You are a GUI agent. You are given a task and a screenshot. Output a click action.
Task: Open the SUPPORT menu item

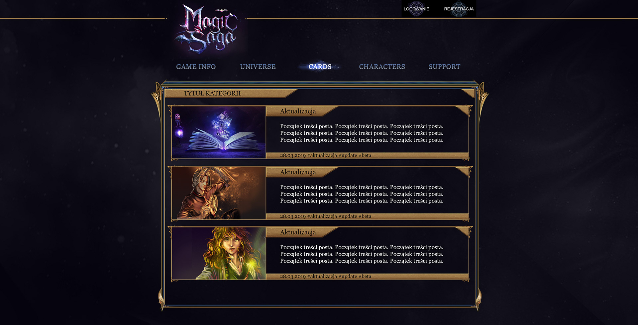tap(444, 67)
